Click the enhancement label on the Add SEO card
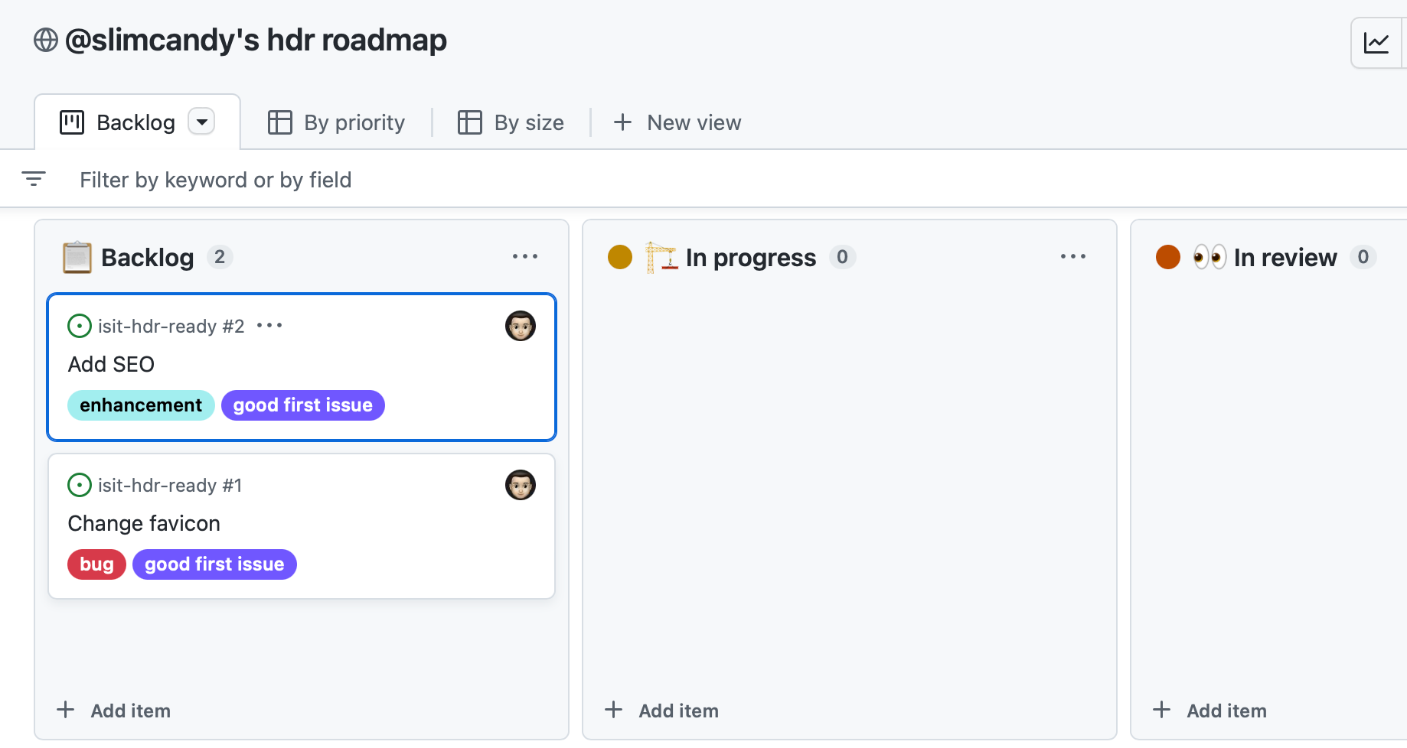 141,405
